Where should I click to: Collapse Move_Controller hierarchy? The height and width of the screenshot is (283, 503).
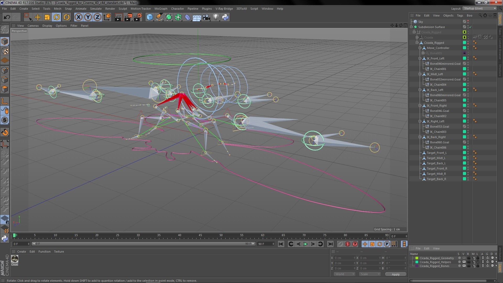[x=420, y=48]
